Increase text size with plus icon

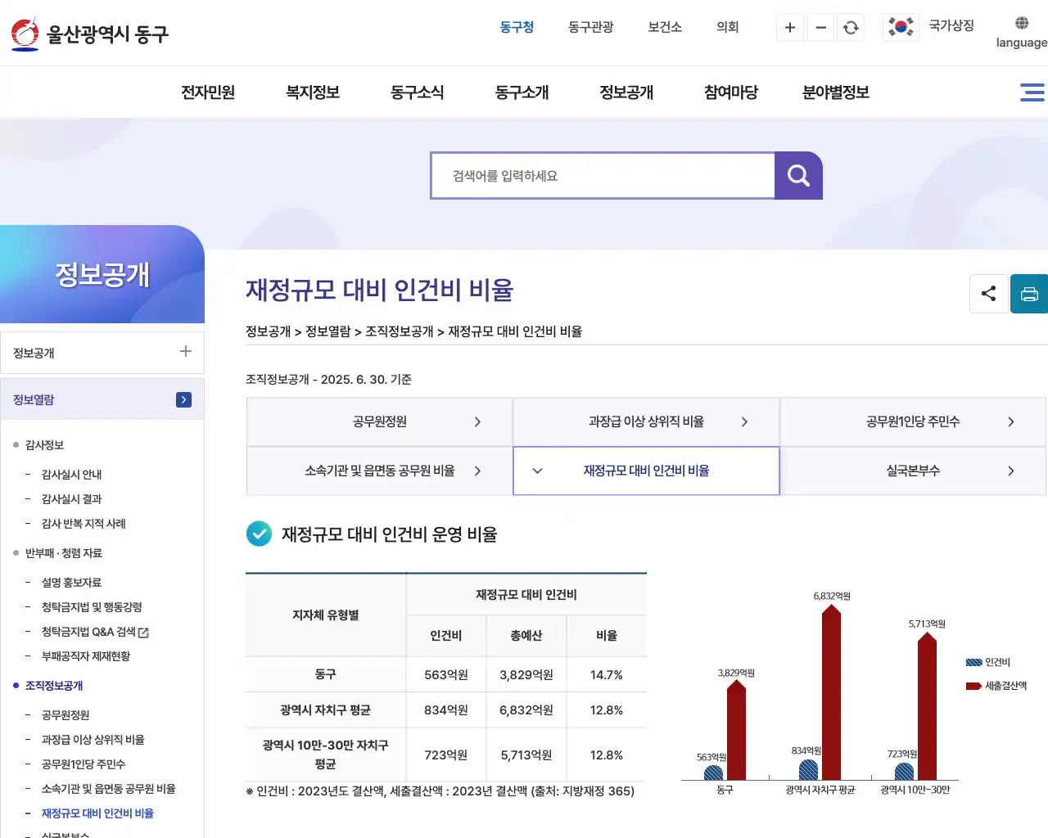pyautogui.click(x=790, y=28)
